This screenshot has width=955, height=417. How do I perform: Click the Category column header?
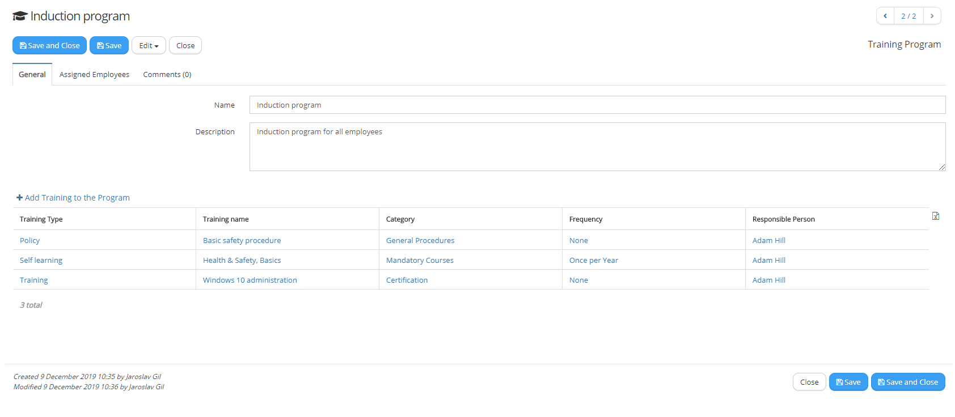(400, 219)
